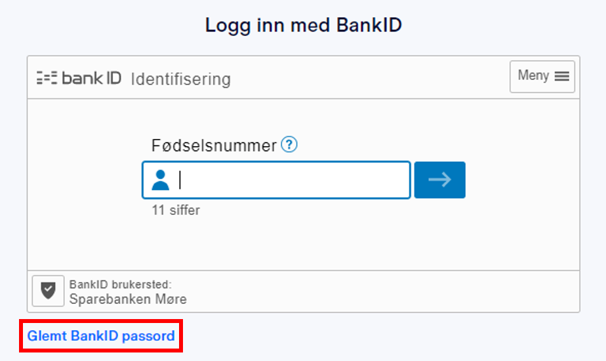Click the '11 siffer' hint text
This screenshot has height=361, width=606.
tap(176, 210)
